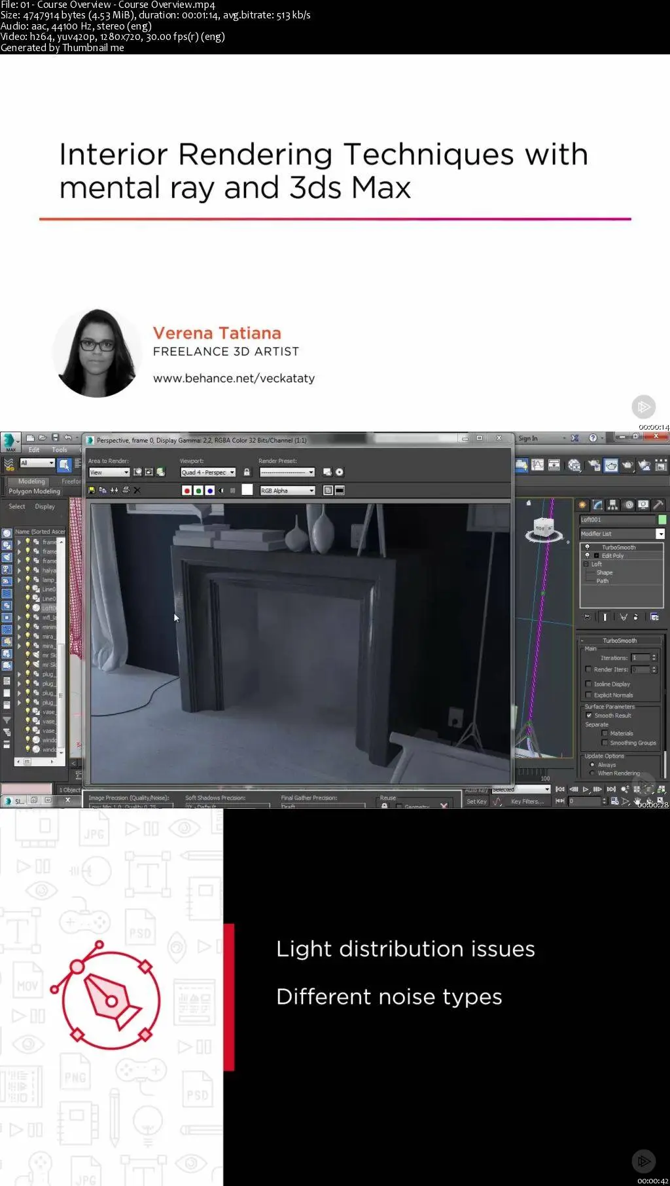
Task: Click the Key Filters button
Action: point(527,802)
